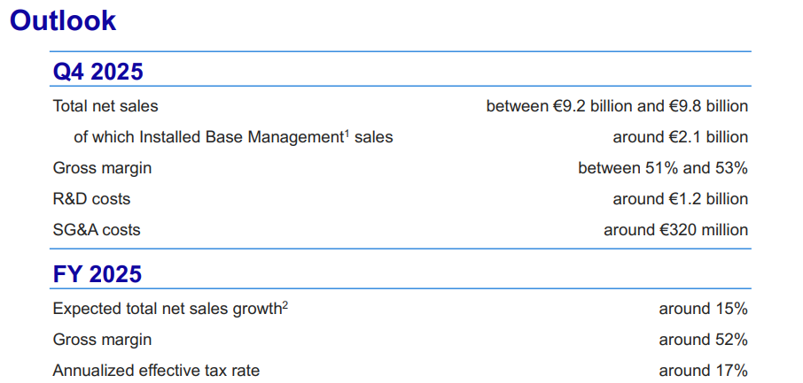Click the R&D costs label
The image size is (803, 383).
(91, 198)
